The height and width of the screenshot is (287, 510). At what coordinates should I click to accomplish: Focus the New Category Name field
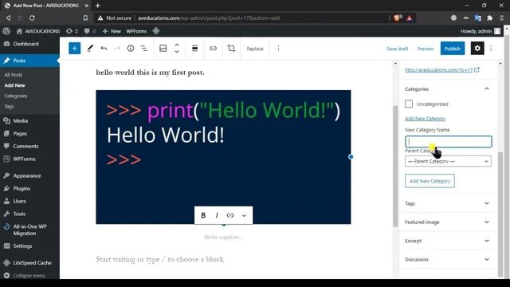[x=448, y=142]
